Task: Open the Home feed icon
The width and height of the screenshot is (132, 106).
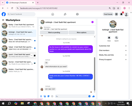Action: click(53, 14)
